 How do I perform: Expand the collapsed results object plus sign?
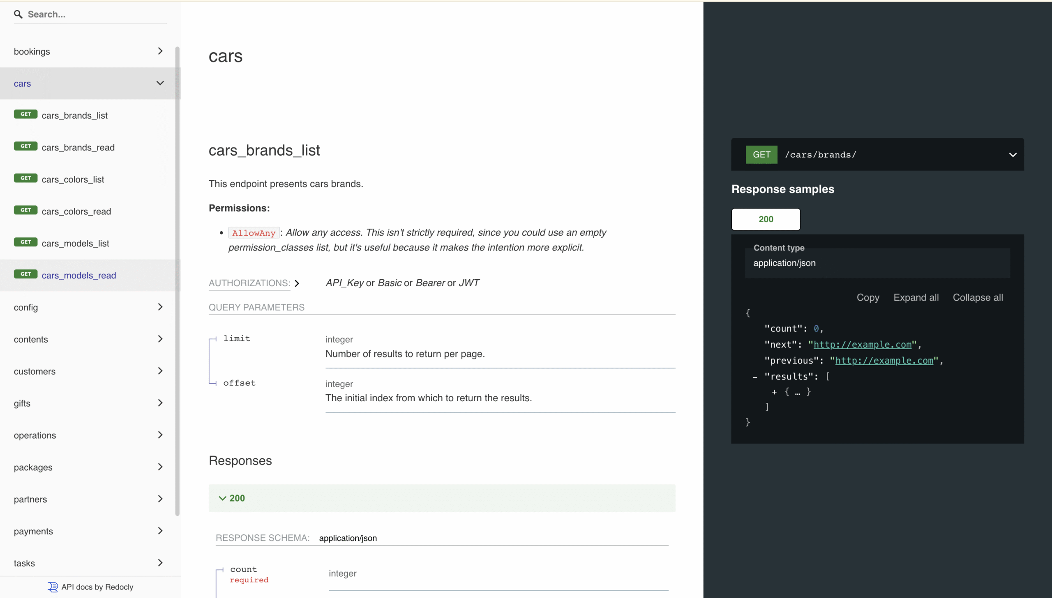tap(774, 392)
